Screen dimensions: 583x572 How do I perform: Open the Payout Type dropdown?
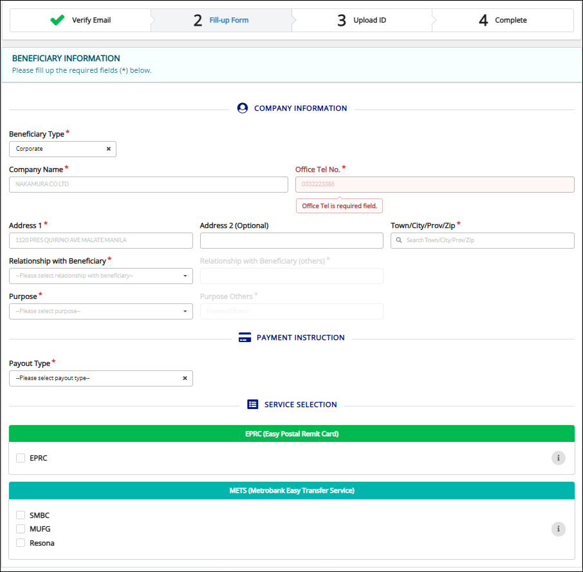97,378
